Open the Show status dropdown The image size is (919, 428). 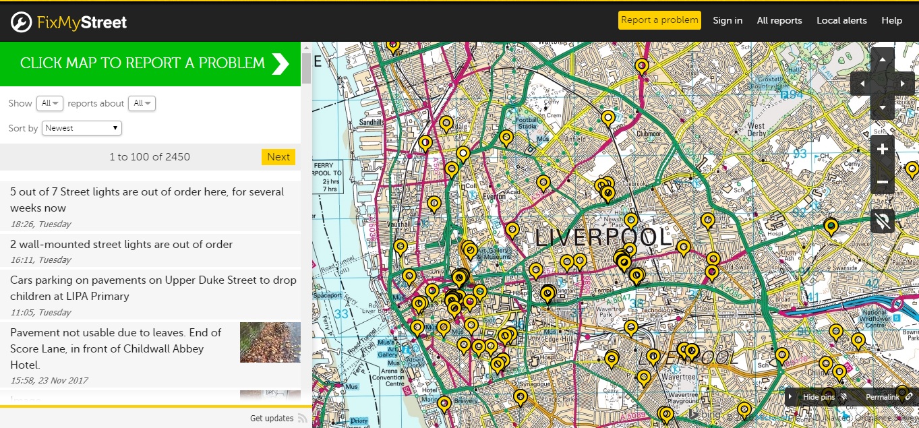tap(50, 103)
